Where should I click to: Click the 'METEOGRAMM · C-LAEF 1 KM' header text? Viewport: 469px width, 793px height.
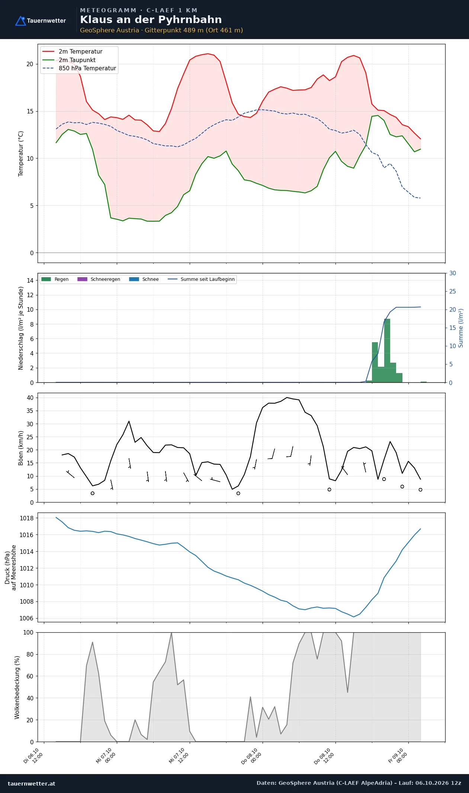click(139, 10)
